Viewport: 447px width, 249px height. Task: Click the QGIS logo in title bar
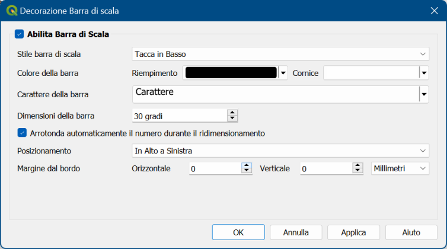tap(12, 11)
